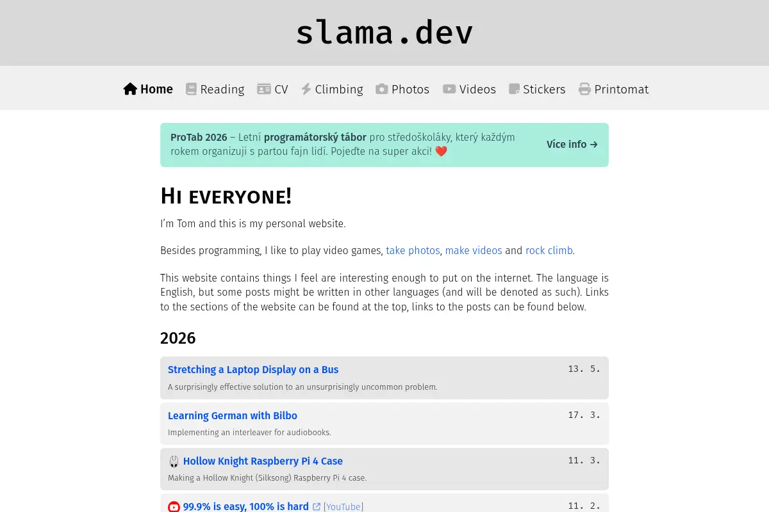Open the Home navigation item
Viewport: 769px width, 512px height.
coord(148,89)
